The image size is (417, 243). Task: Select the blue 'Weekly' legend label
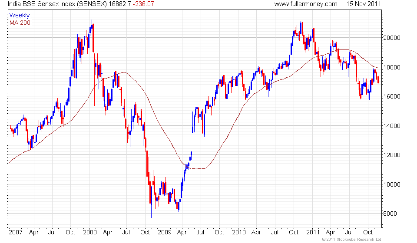pos(20,15)
